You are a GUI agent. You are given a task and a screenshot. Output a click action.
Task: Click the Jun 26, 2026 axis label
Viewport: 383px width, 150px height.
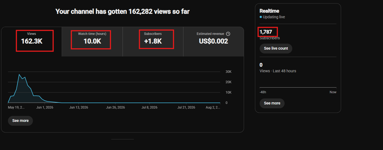tap(115, 107)
